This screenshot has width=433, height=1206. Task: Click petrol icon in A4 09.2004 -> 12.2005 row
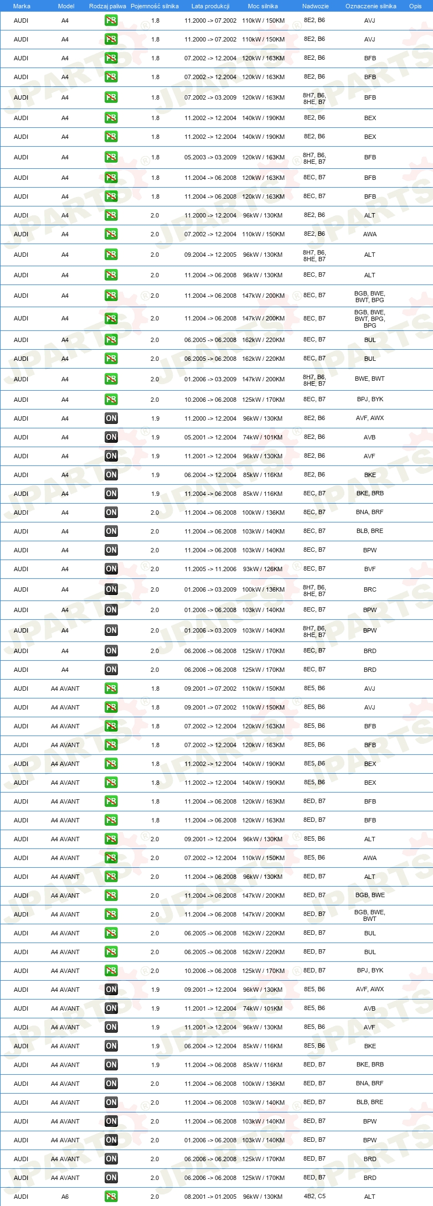(111, 255)
